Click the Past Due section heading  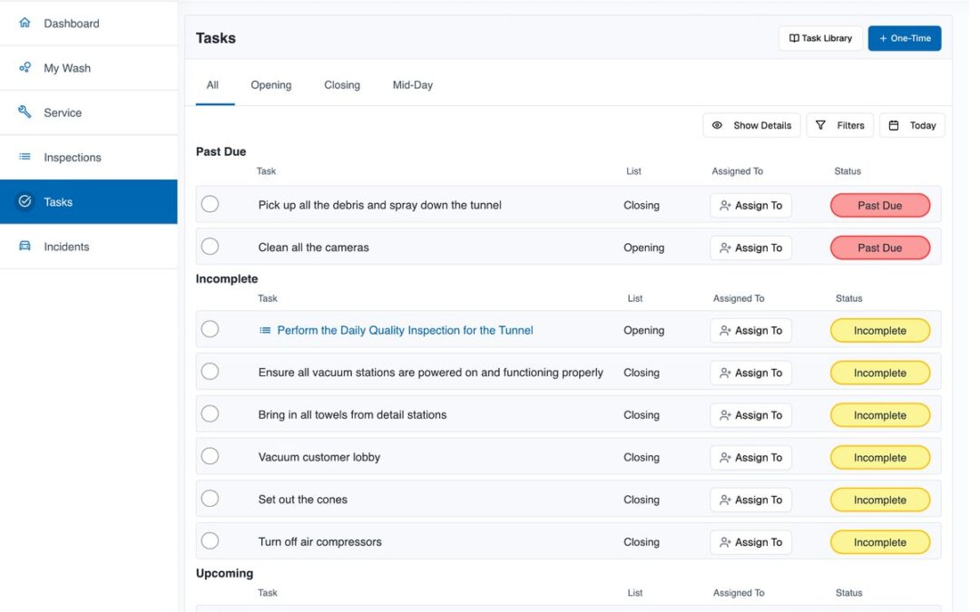click(x=220, y=151)
